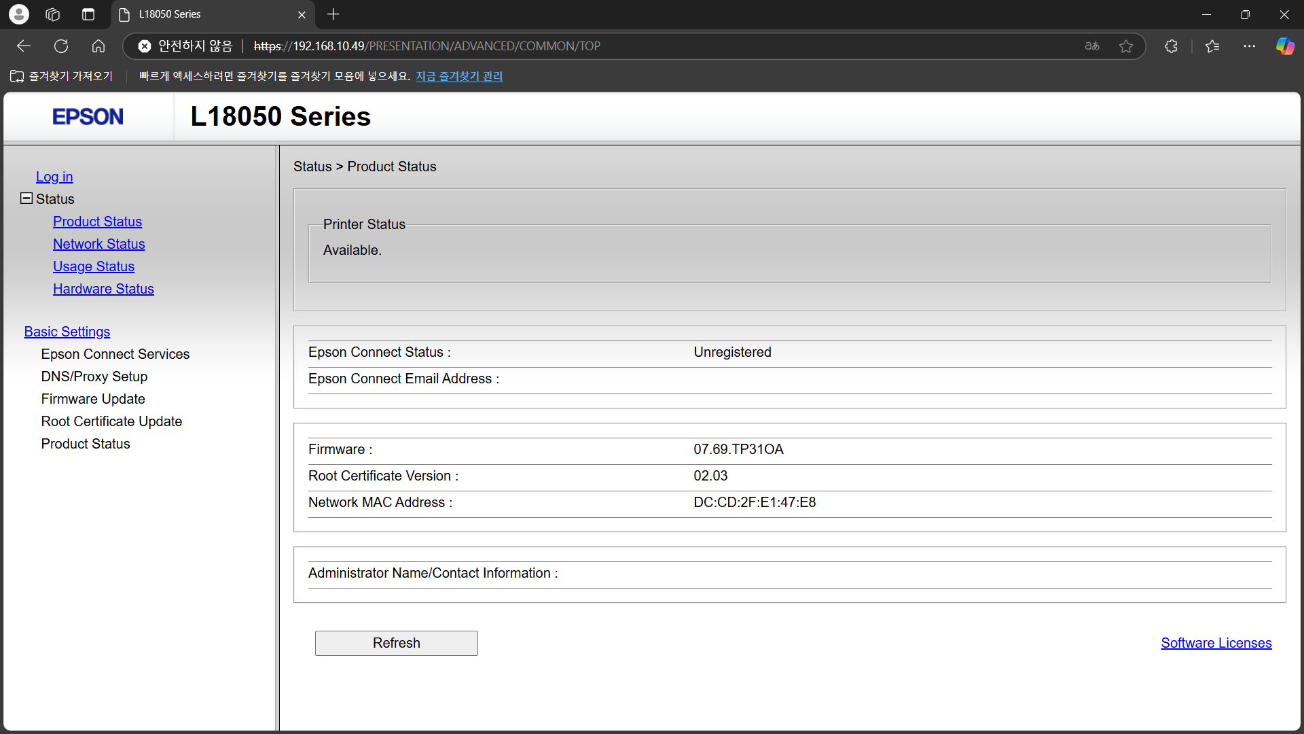This screenshot has height=734, width=1304.
Task: Select Epson Connect Services menu entry
Action: tap(115, 354)
